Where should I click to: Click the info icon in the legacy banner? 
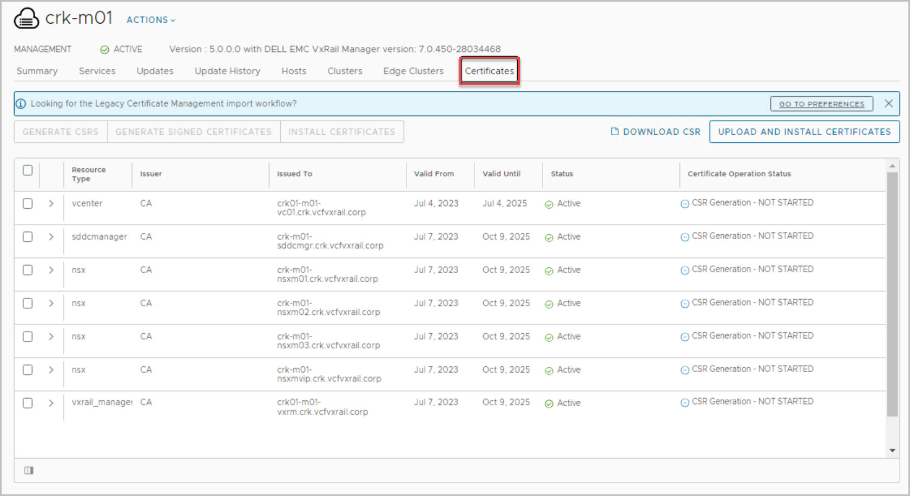(x=21, y=104)
